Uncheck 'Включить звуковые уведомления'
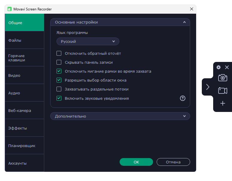This screenshot has height=181, width=232. pyautogui.click(x=59, y=98)
